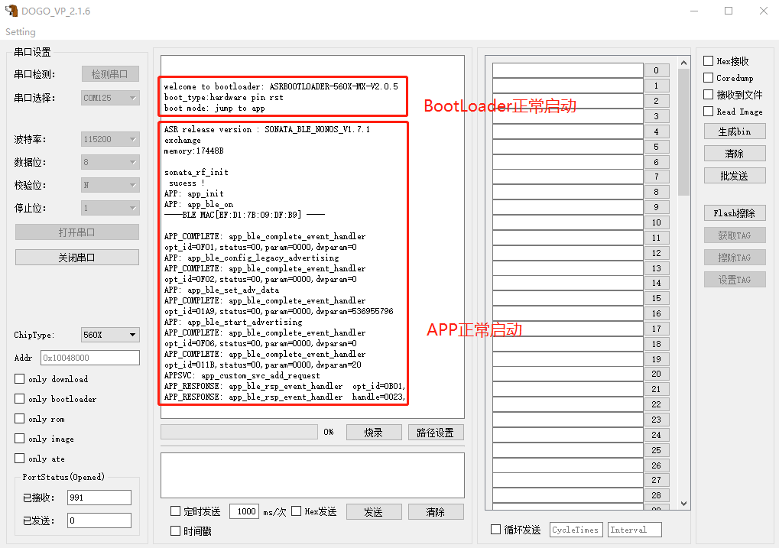Toggle the Hex接收 checkbox
Image resolution: width=779 pixels, height=548 pixels.
[x=709, y=60]
